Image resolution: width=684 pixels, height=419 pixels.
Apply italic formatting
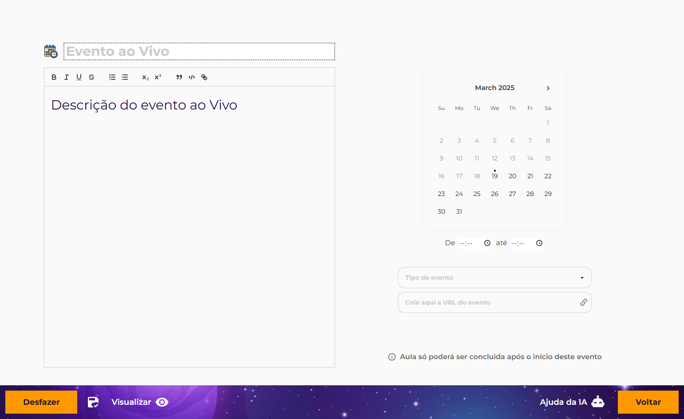tap(67, 77)
